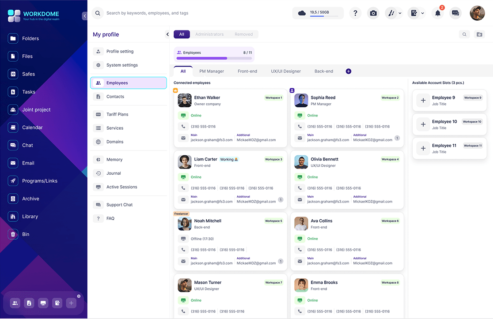Open the camera screenshot tool in the top bar

[x=373, y=13]
